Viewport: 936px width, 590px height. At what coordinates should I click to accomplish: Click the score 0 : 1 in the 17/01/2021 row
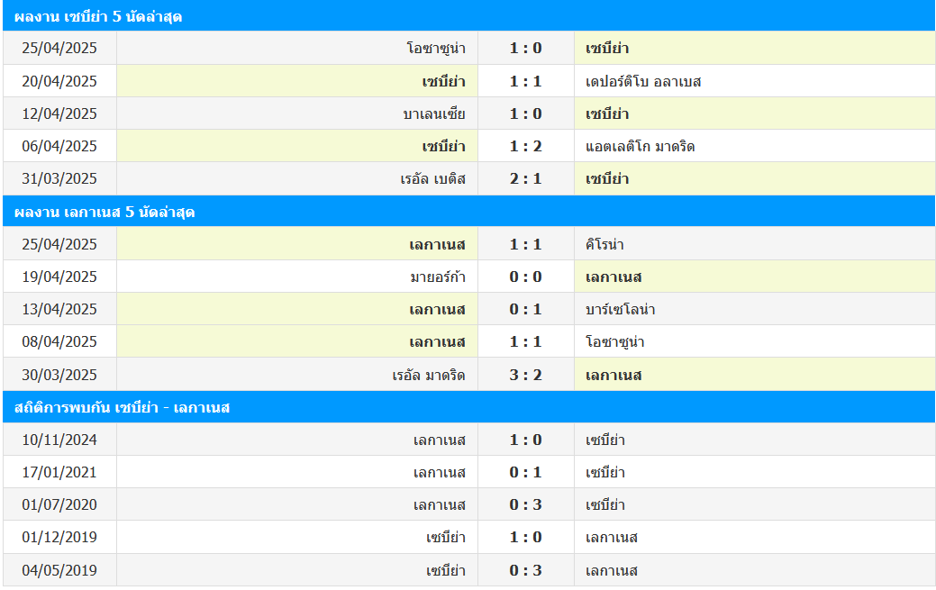526,472
